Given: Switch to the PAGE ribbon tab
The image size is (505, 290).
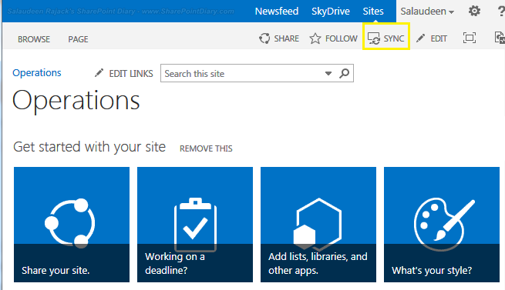Looking at the screenshot, I should (78, 39).
